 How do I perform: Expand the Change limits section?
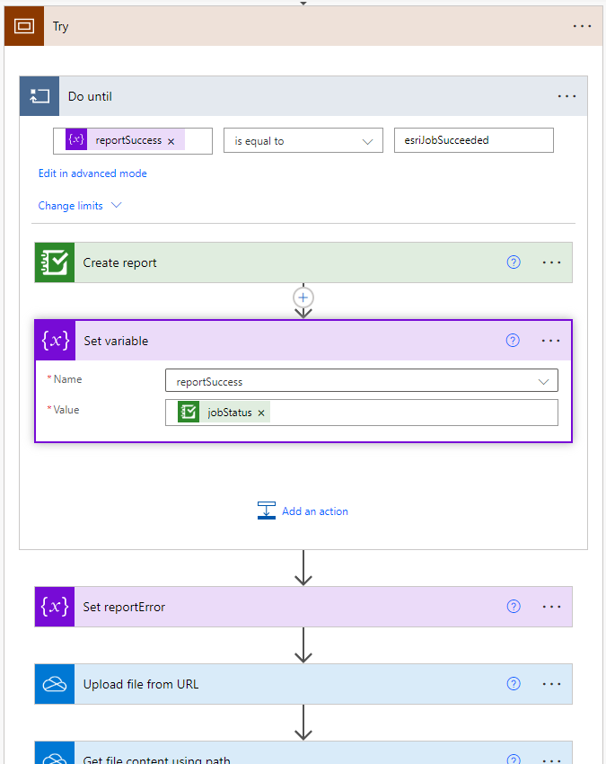[79, 205]
